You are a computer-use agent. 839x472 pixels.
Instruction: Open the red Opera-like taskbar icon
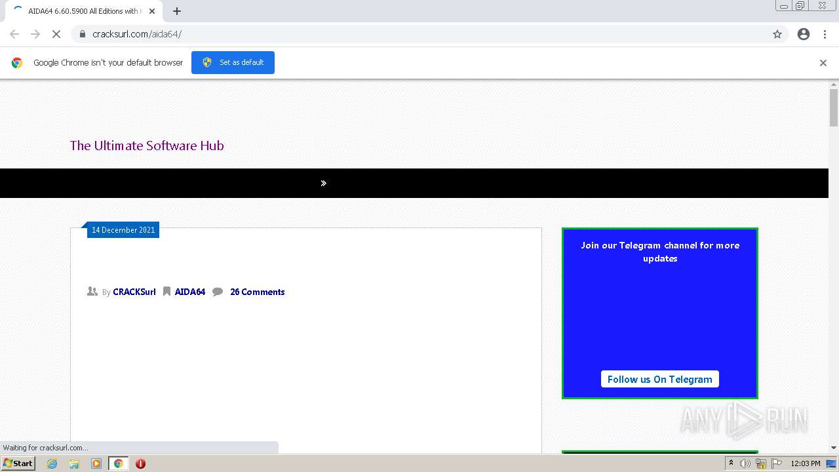click(140, 463)
